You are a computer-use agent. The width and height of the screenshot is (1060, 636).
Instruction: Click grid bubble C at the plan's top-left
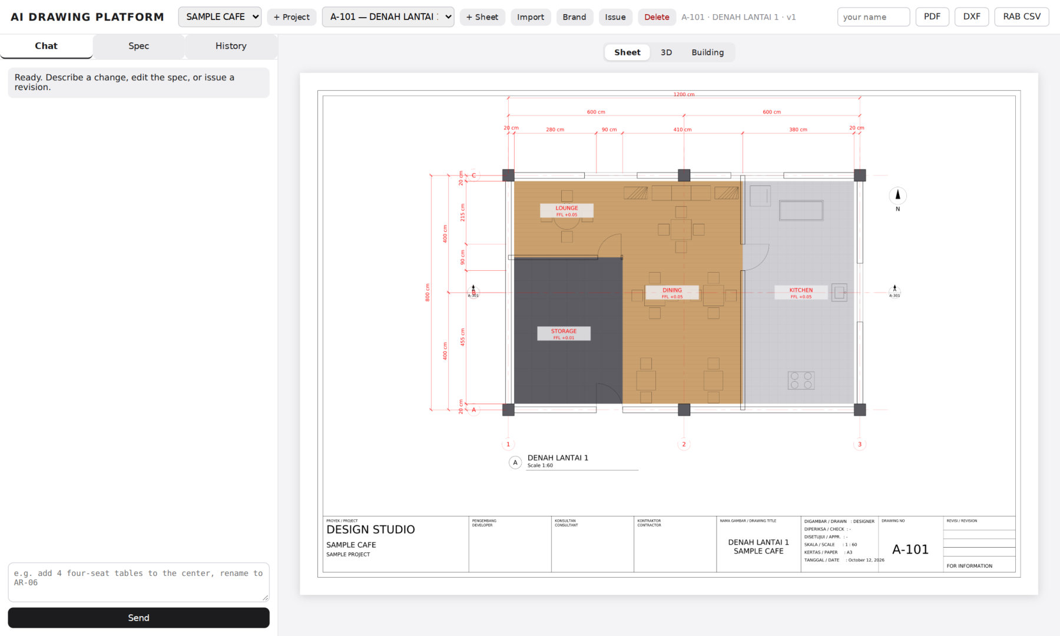coord(473,175)
